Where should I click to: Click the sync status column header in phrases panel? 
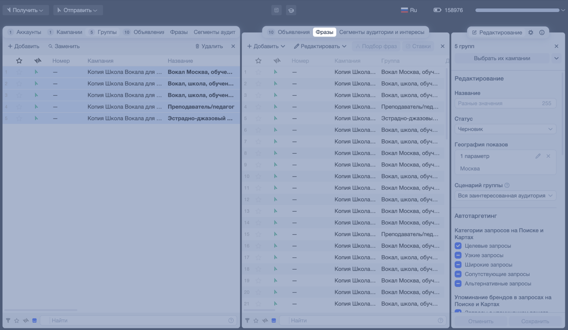point(277,61)
